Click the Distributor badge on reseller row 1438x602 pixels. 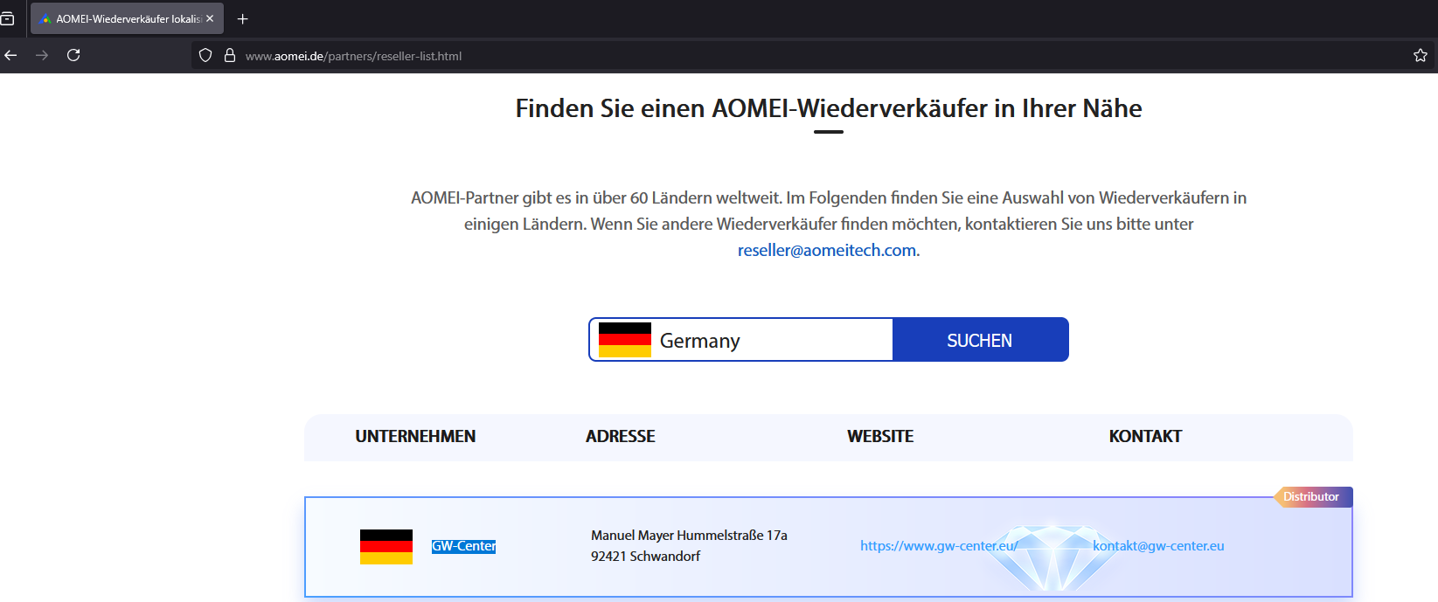pyautogui.click(x=1311, y=496)
